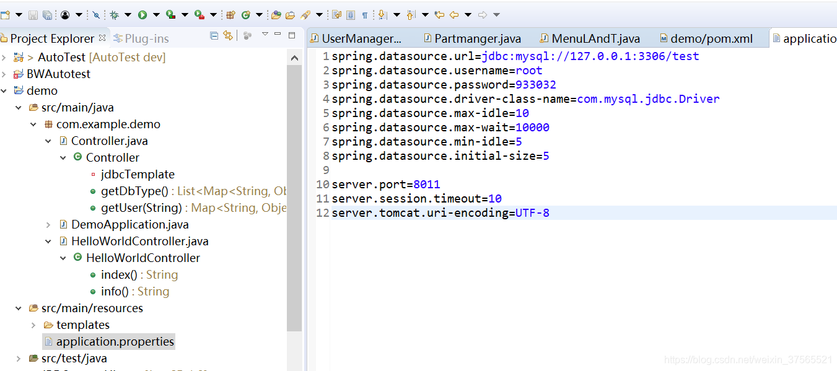Click the Coverage run icon
The image size is (837, 371).
170,14
